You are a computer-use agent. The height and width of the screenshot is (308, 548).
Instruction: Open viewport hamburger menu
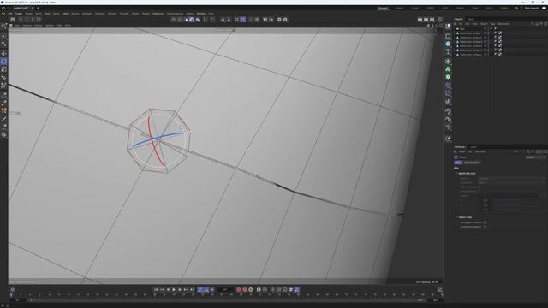click(11, 25)
